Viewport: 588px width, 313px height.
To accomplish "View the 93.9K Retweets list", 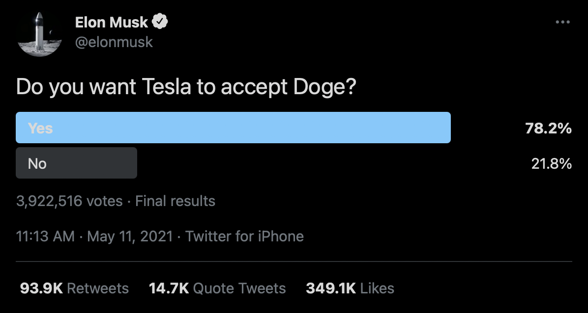I will click(74, 288).
